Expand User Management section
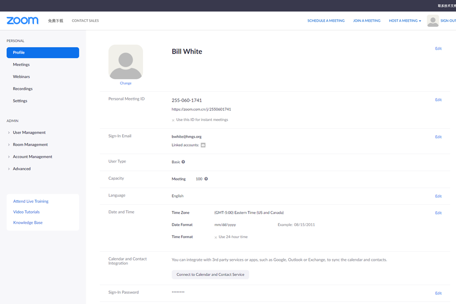 [29, 133]
